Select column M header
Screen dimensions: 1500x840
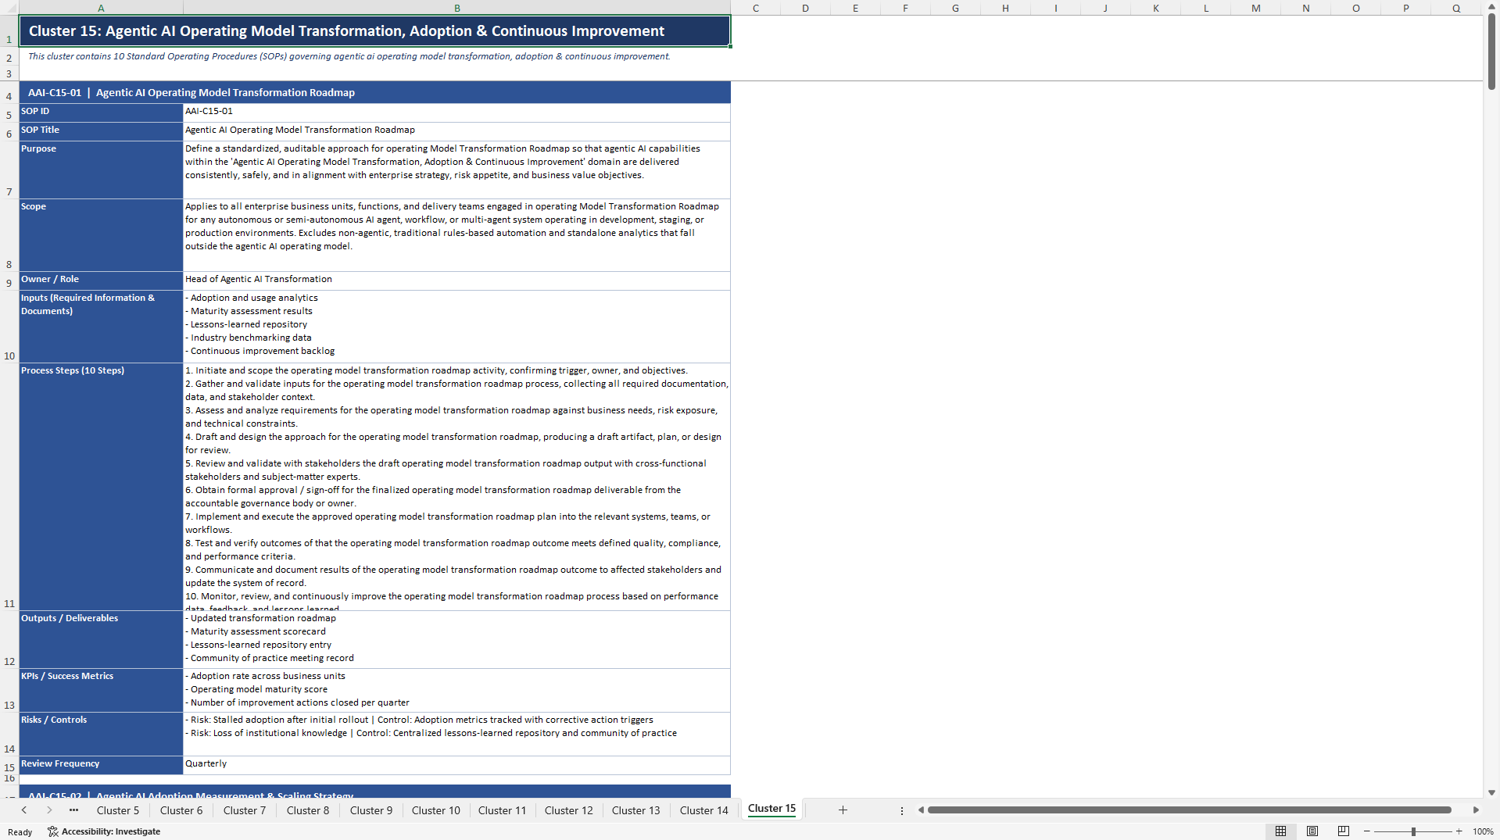click(x=1255, y=8)
